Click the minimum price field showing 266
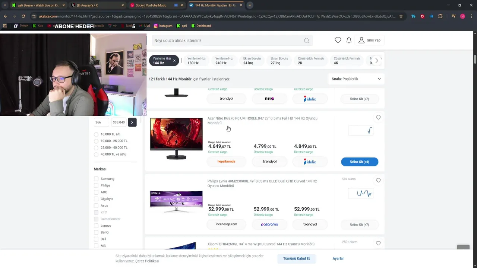Screen dimensions: 477x268 coord(101,122)
